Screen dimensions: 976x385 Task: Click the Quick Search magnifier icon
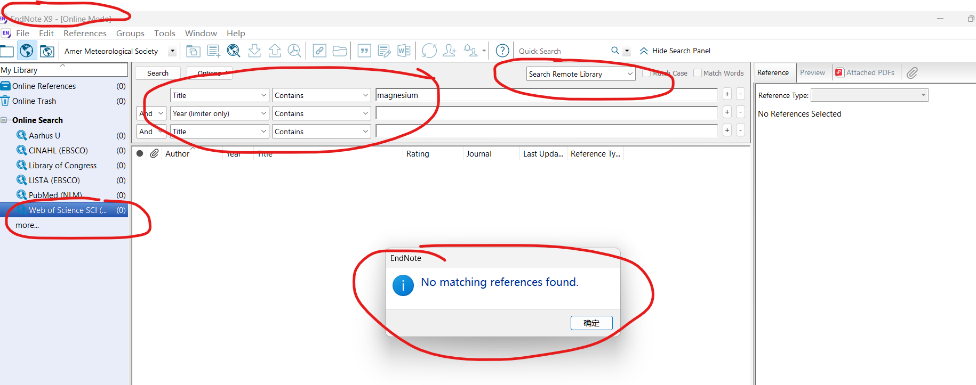[615, 51]
